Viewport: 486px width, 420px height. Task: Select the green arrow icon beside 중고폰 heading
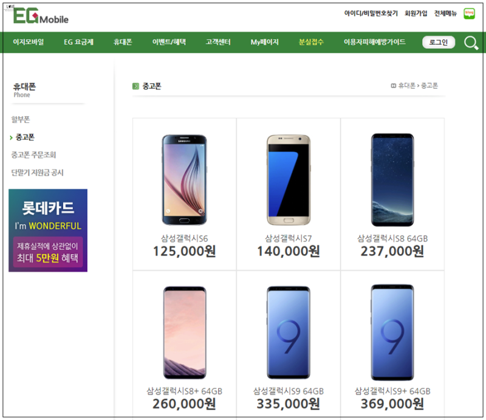135,86
